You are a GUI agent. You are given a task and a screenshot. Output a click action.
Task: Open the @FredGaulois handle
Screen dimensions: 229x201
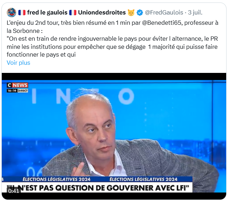(164, 13)
